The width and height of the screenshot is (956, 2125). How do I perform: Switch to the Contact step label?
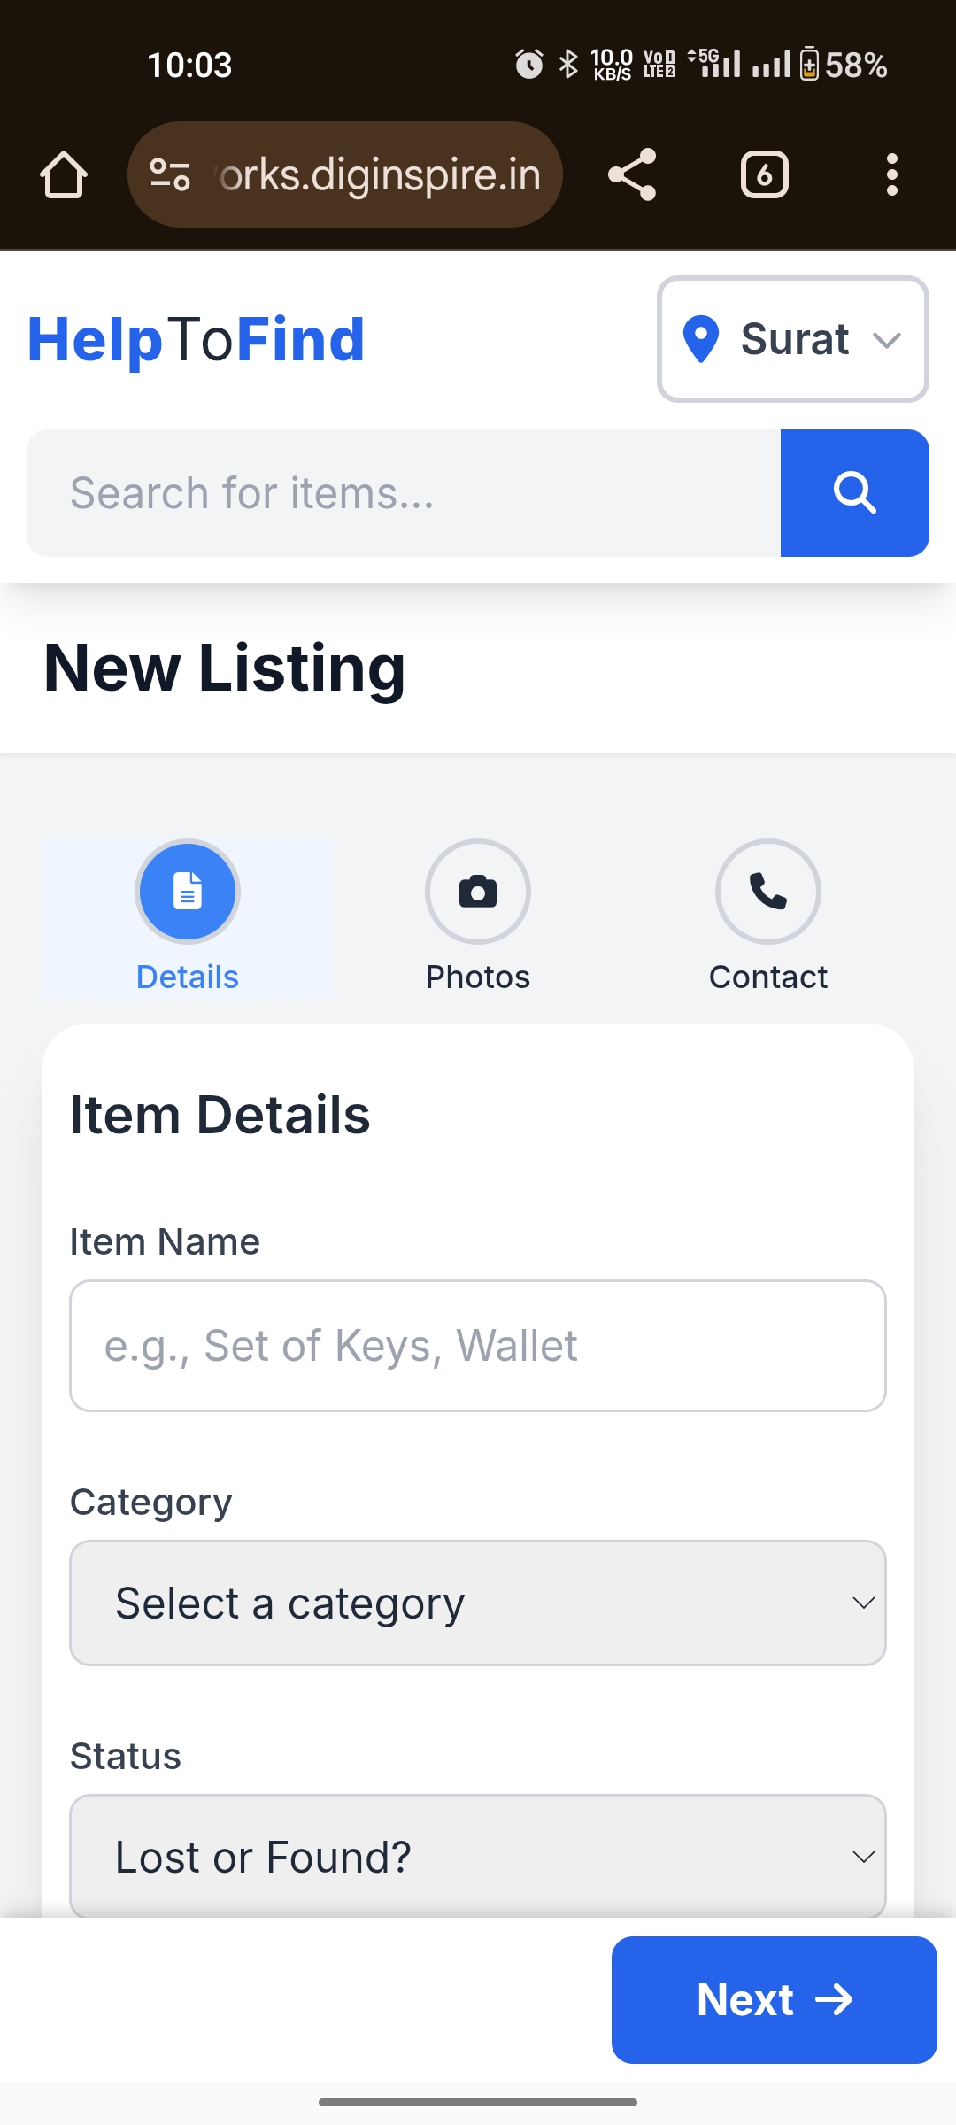point(768,977)
